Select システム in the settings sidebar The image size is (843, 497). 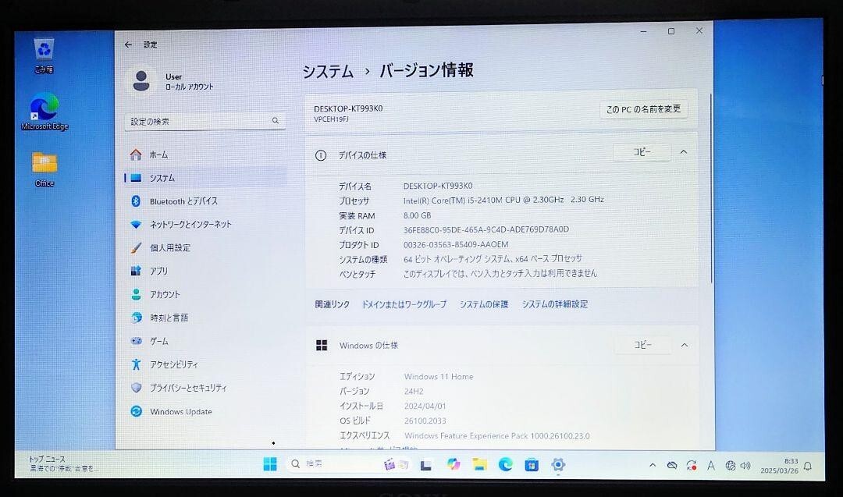coord(205,178)
